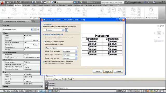The width and height of the screenshot is (166, 93).
Task: Collapse the Разное section in Свойства
Action: click(x=41, y=87)
